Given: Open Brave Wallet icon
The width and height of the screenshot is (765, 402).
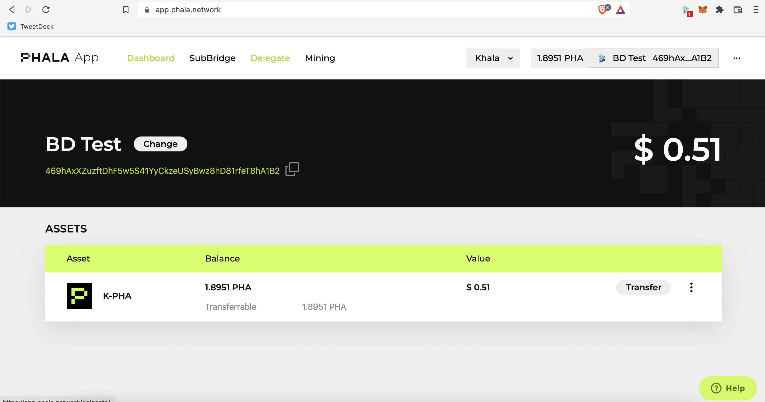Looking at the screenshot, I should pyautogui.click(x=738, y=10).
